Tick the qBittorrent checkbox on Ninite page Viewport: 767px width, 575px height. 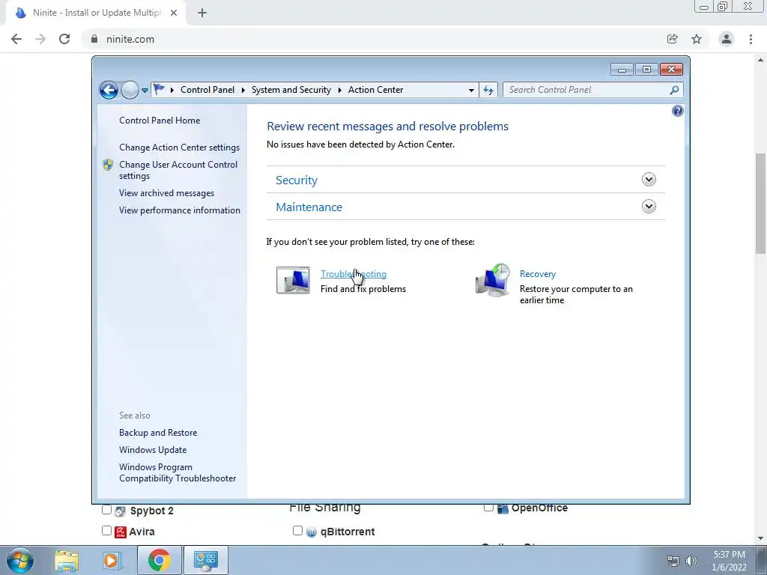click(x=297, y=531)
